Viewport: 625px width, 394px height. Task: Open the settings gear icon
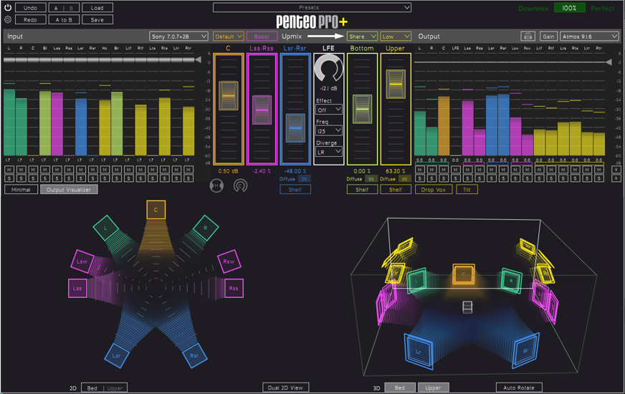pyautogui.click(x=8, y=19)
